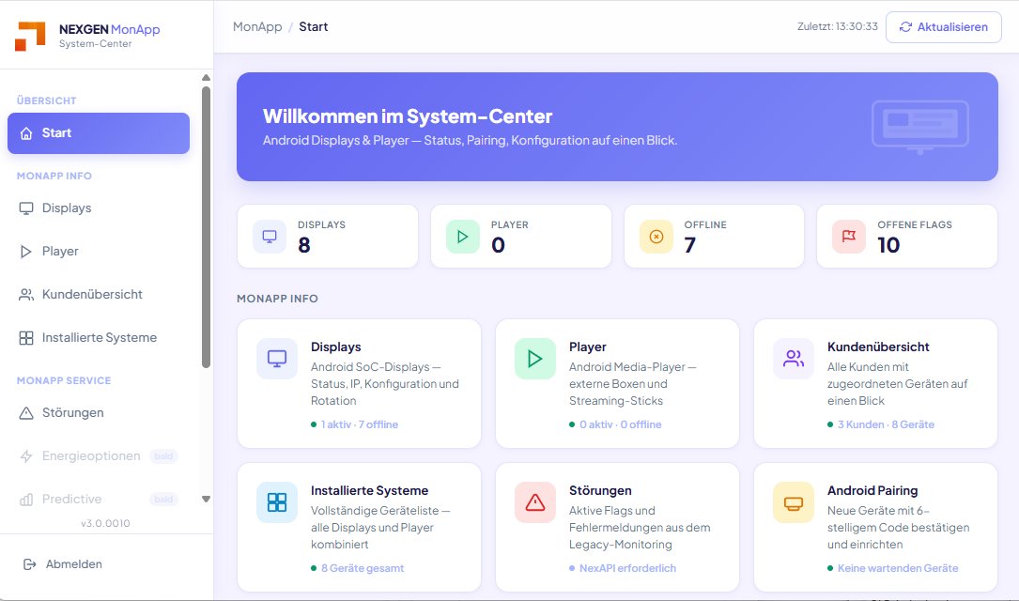
Task: Click the refresh icon in Aktualisieren button
Action: (x=905, y=27)
